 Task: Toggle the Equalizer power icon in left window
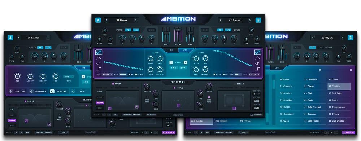click(10, 91)
